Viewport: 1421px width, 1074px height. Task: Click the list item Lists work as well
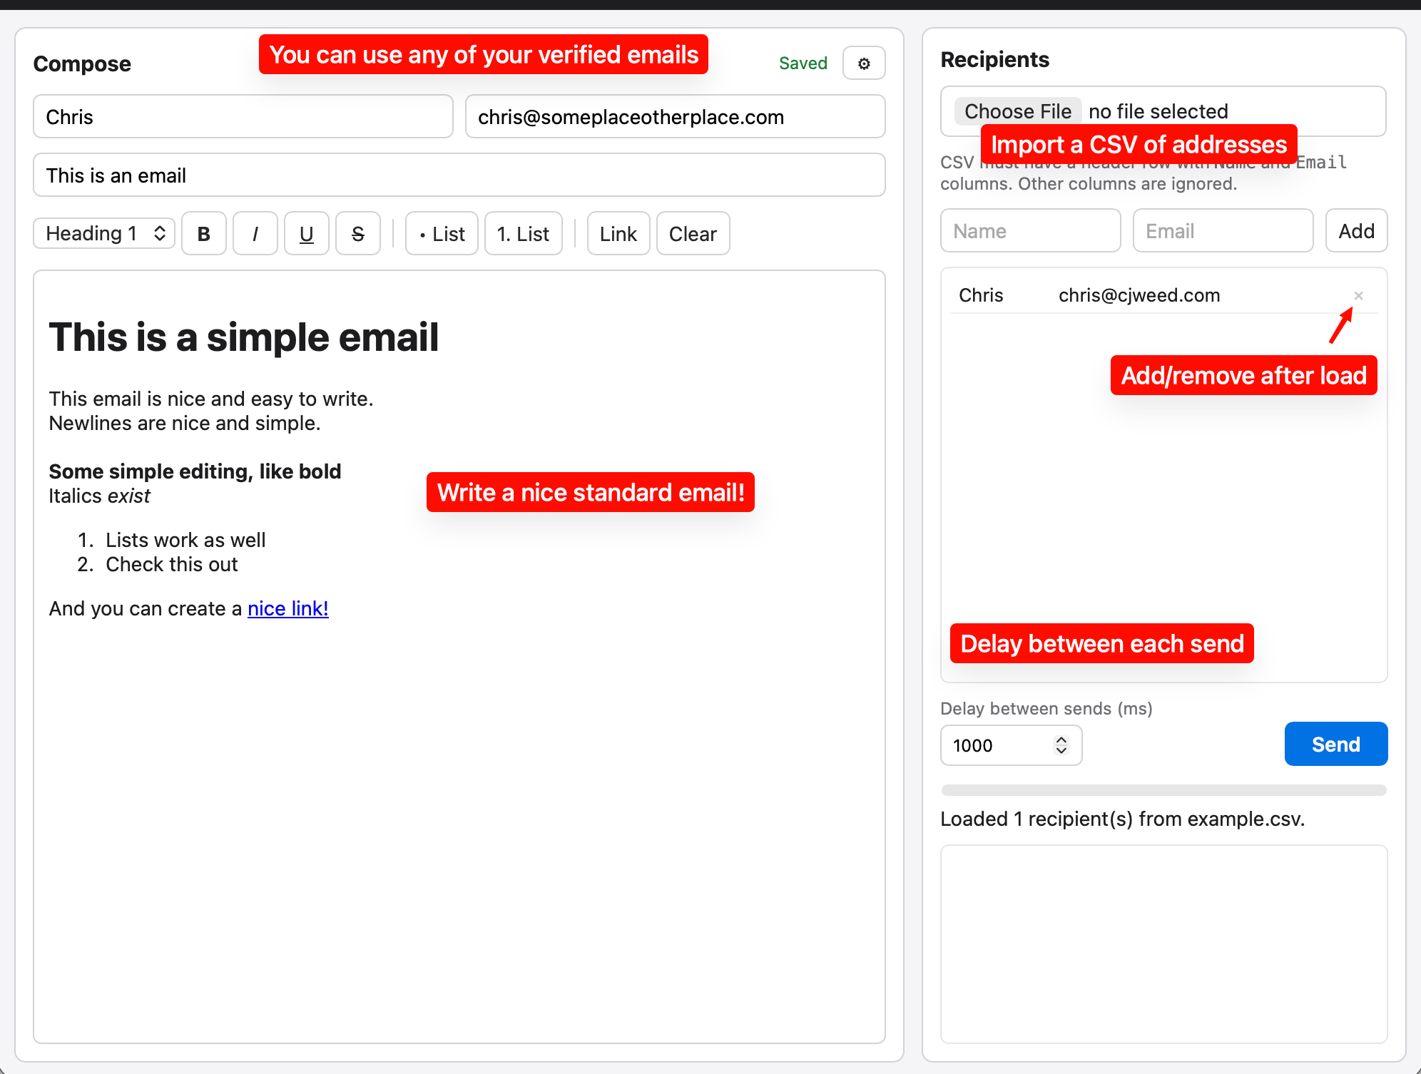click(x=185, y=540)
